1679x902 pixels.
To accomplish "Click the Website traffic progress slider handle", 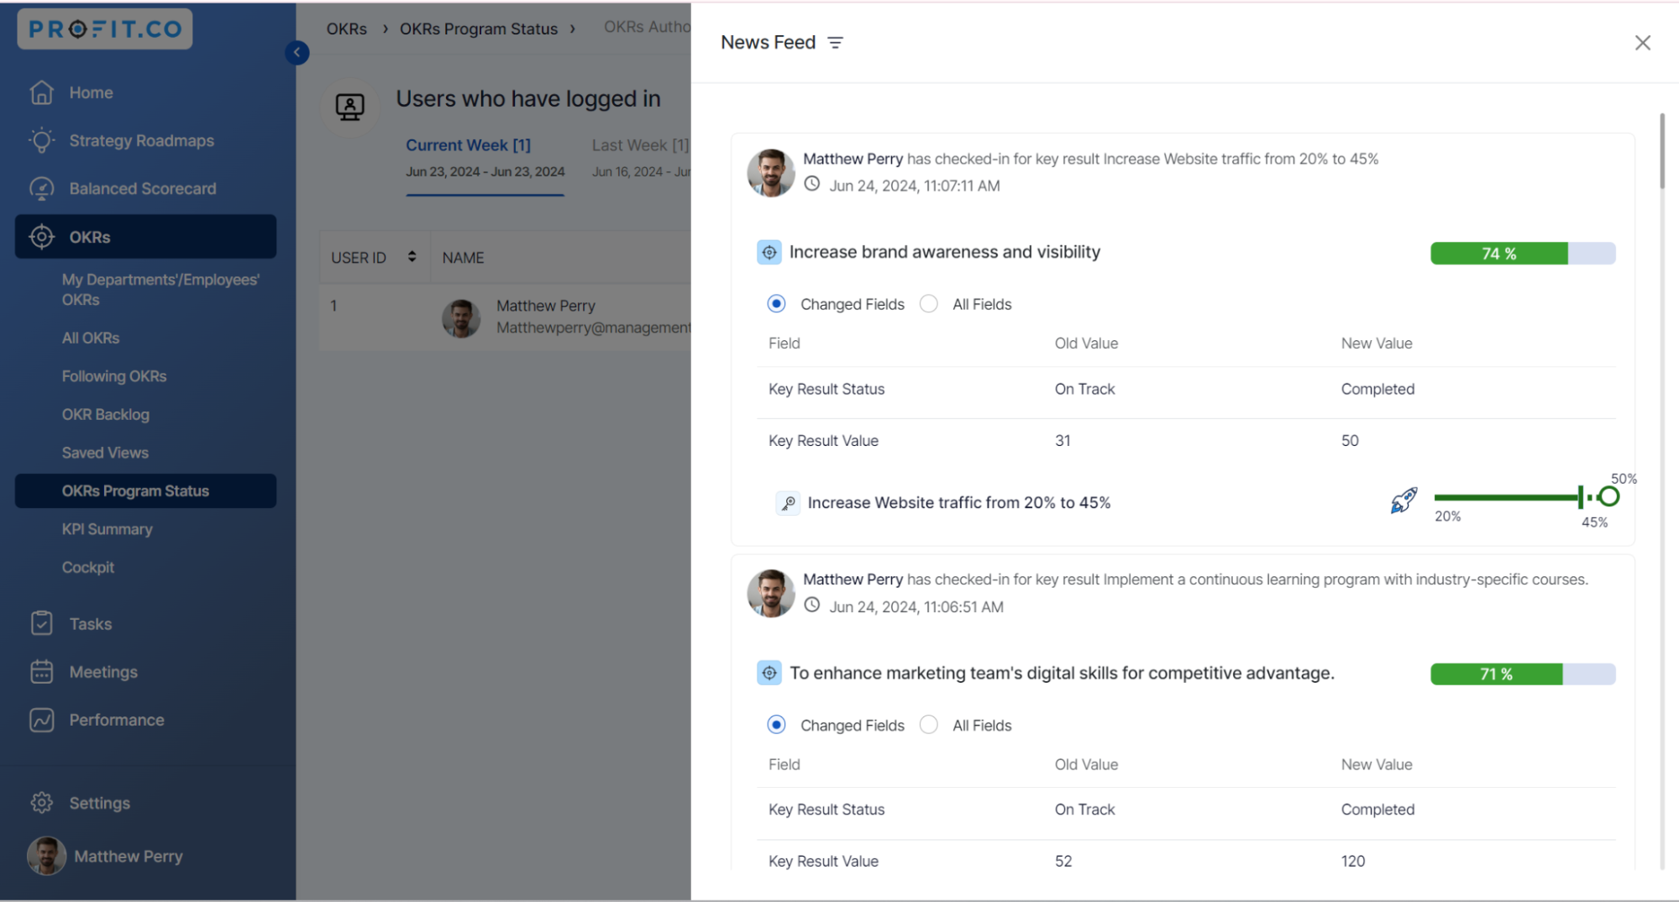I will pos(1608,497).
